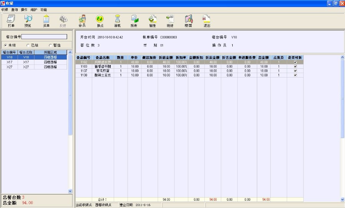Image resolution: width=345 pixels, height=208 pixels.
Task: Click the 合计 totals row label
Action: click(x=102, y=200)
